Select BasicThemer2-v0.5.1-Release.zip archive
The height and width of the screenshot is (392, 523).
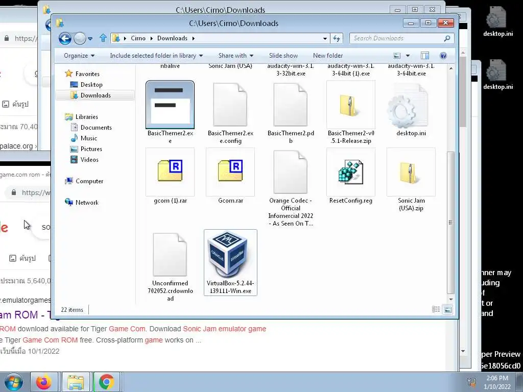tap(351, 112)
